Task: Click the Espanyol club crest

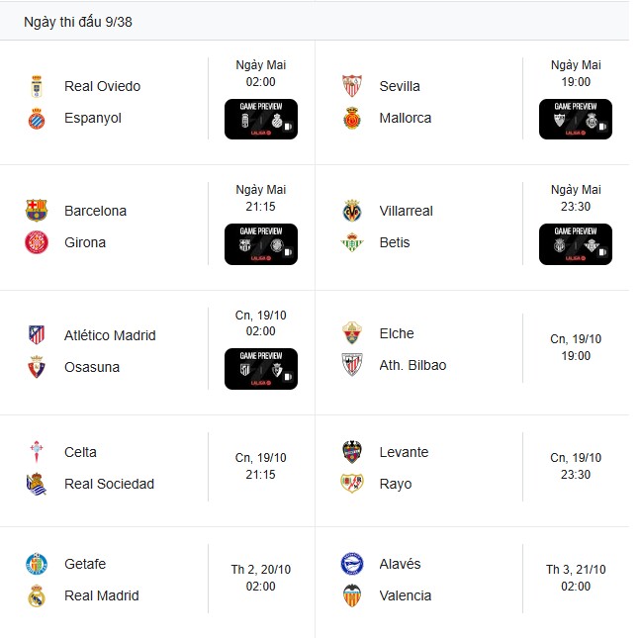Action: [37, 119]
